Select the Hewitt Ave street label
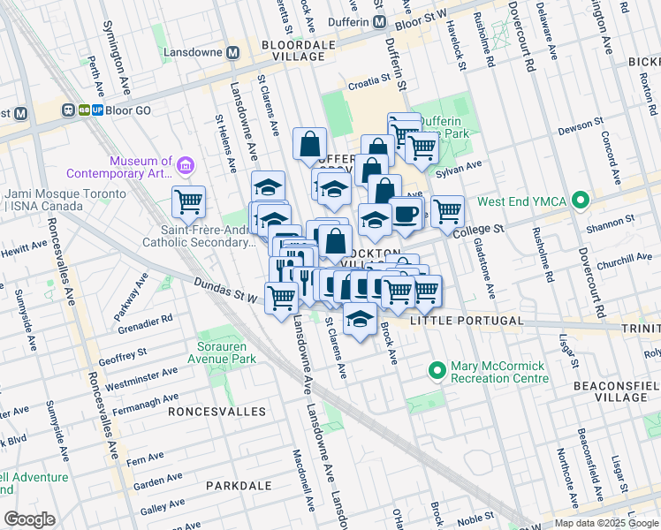 click(24, 248)
